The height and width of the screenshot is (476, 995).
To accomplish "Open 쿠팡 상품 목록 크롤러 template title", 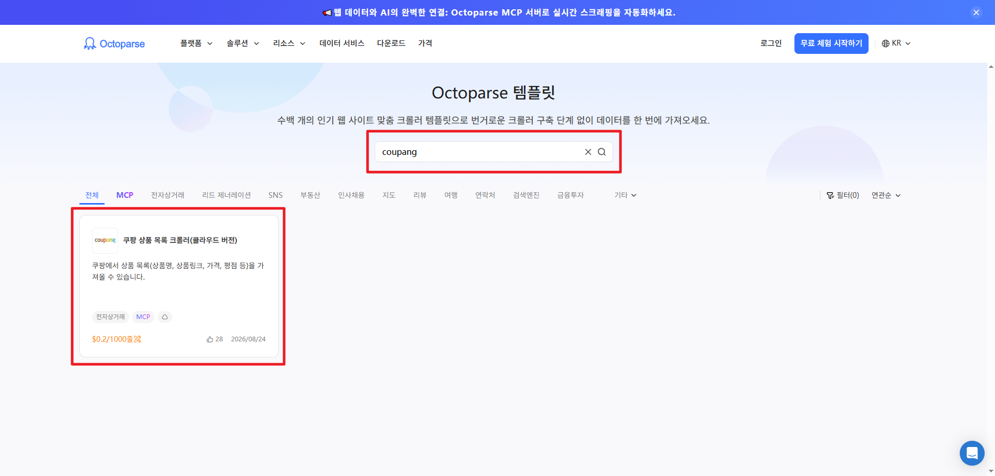I will 180,240.
